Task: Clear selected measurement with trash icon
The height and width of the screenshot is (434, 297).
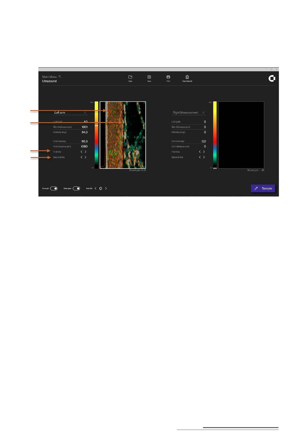Action: click(x=187, y=77)
